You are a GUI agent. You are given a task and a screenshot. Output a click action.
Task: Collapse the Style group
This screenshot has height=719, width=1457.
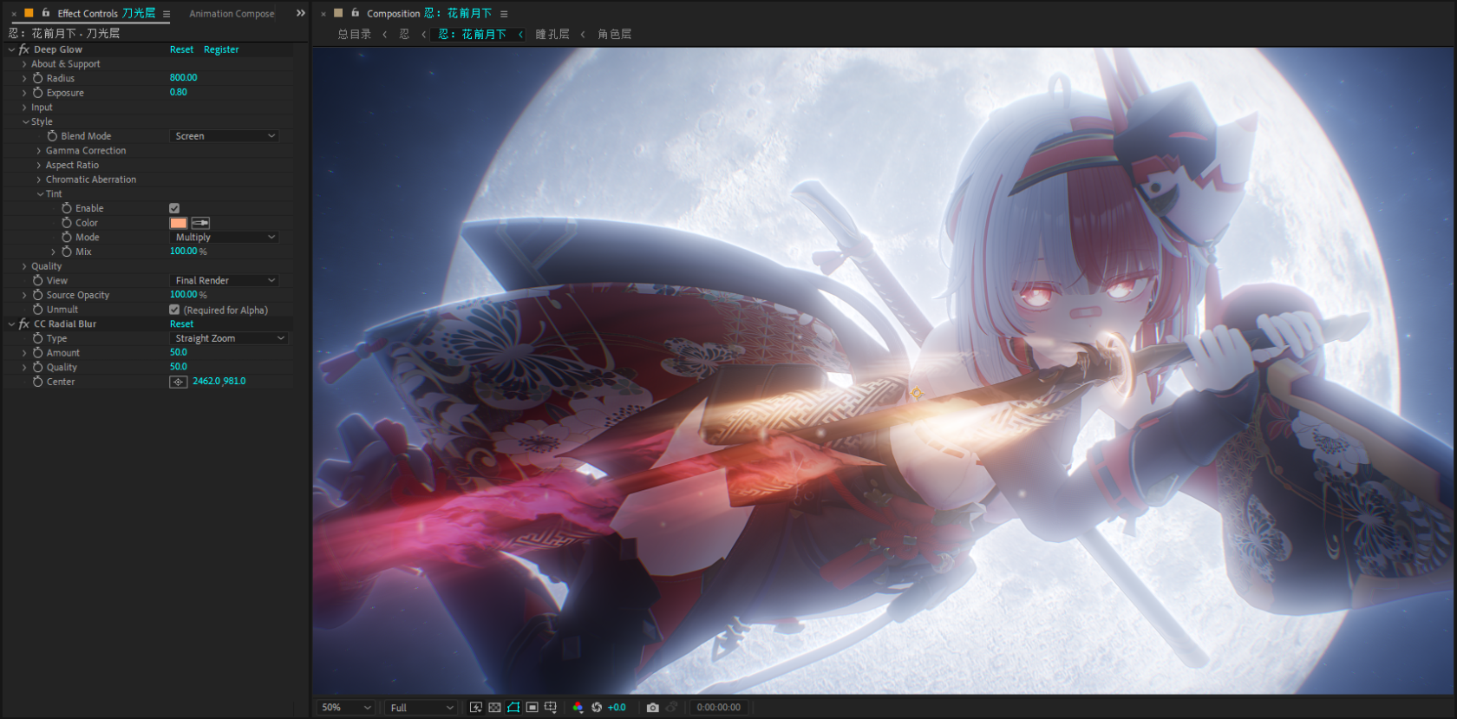(25, 121)
